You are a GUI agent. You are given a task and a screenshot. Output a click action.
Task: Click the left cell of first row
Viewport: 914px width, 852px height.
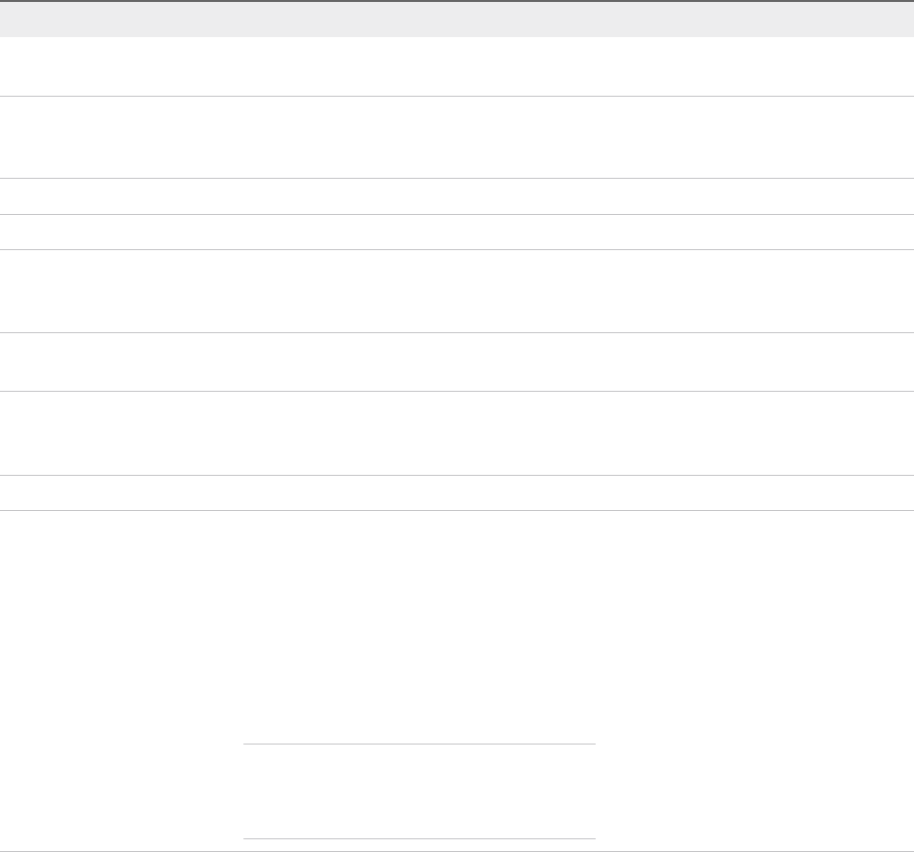(107, 66)
